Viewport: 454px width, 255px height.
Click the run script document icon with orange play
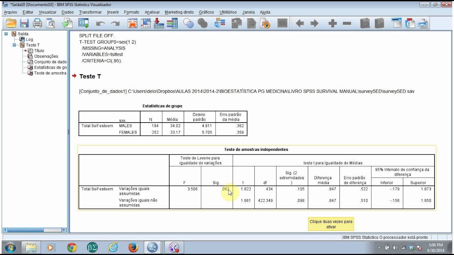coord(265,23)
